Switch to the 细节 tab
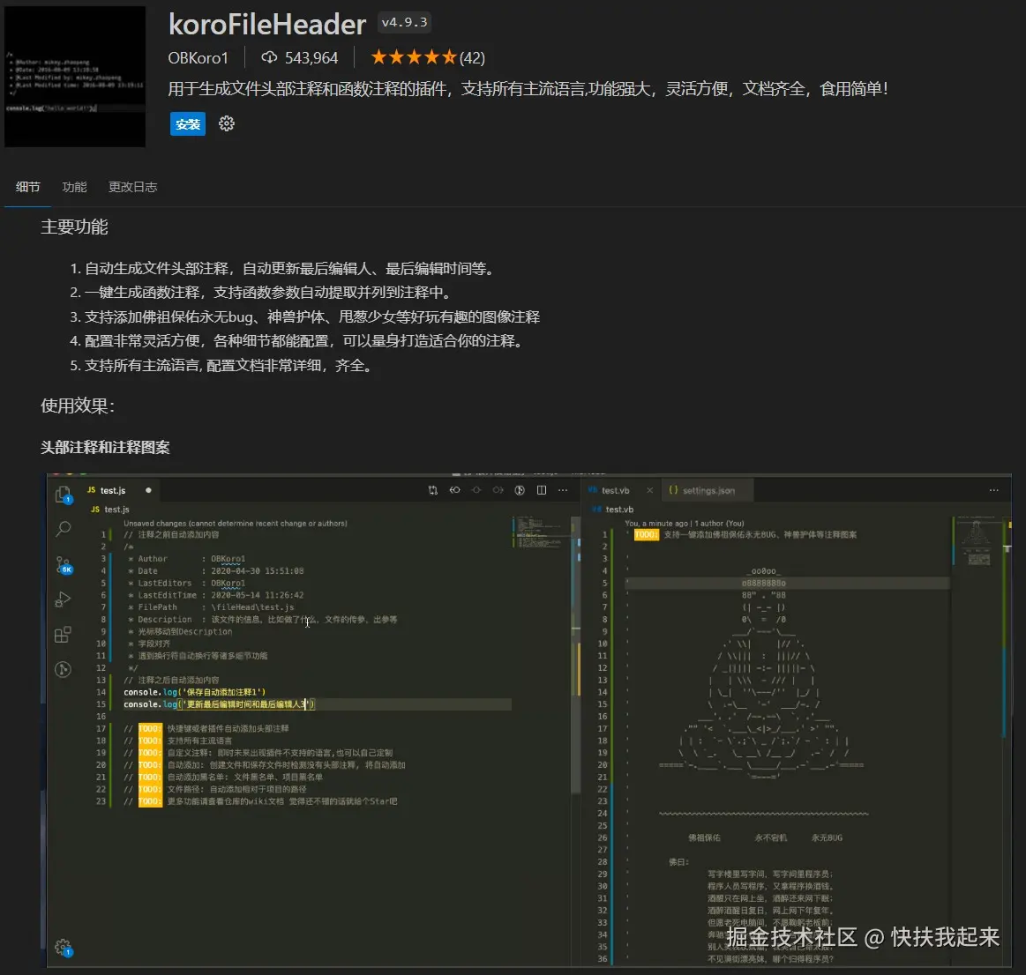The image size is (1026, 975). [x=27, y=187]
